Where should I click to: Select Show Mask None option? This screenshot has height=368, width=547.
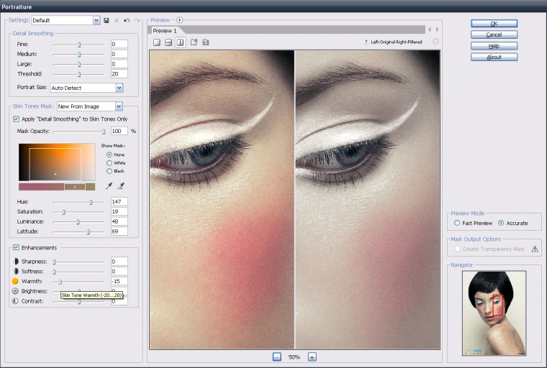[109, 155]
